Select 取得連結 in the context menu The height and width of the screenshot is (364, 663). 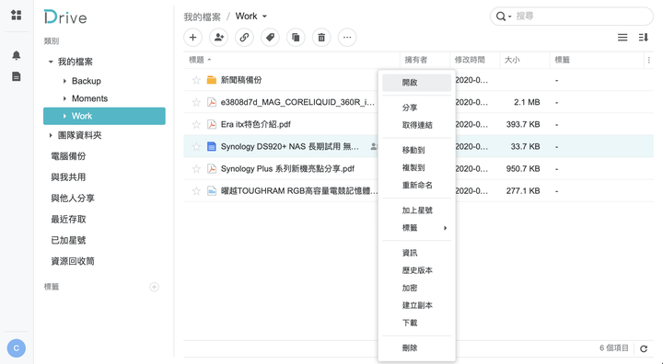[416, 125]
